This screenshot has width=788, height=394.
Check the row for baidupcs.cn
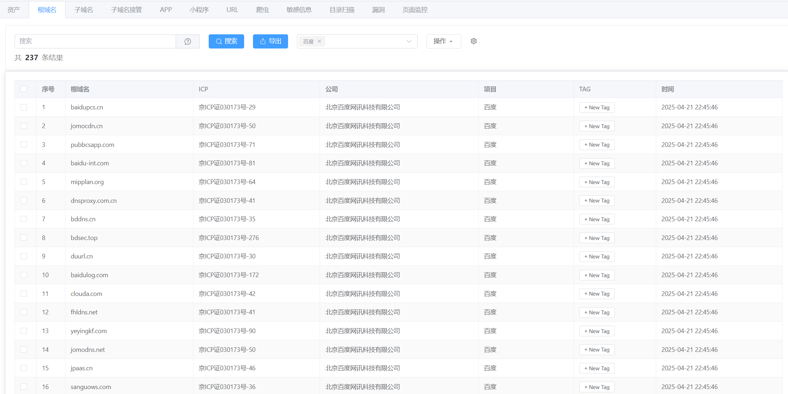click(x=24, y=107)
